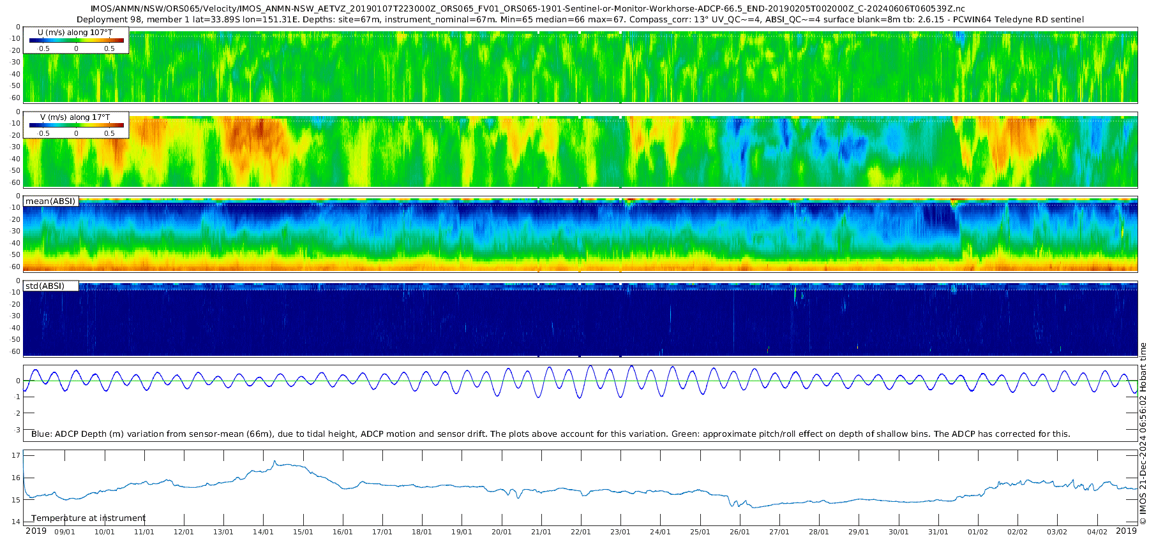Viewport: 1149px width, 542px height.
Task: Click the 28/01 date tick label
Action: tap(819, 532)
